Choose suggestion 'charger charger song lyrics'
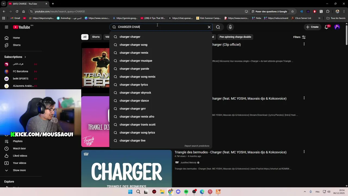Image resolution: width=348 pixels, height=196 pixels. [x=161, y=133]
